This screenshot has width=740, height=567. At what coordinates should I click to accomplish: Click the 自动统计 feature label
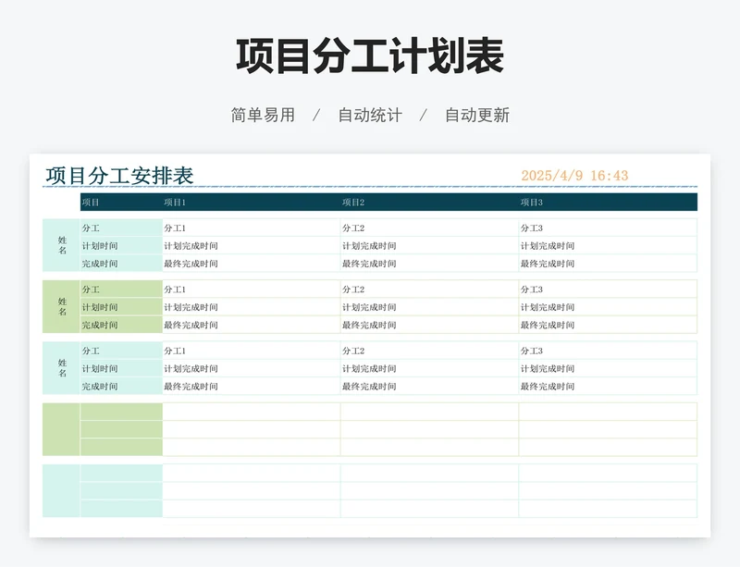[x=370, y=116]
